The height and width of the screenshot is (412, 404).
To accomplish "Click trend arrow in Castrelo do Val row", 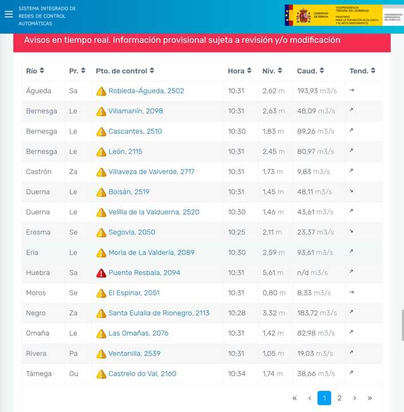I will 351,373.
